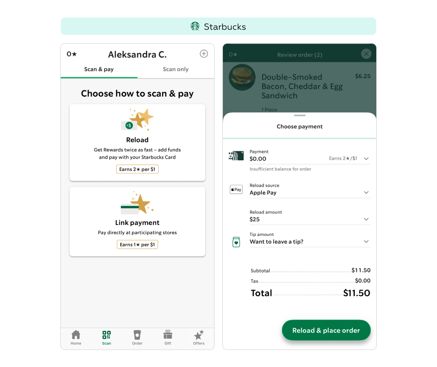Open the Gift icon in navigation
The height and width of the screenshot is (367, 437).
tap(168, 334)
